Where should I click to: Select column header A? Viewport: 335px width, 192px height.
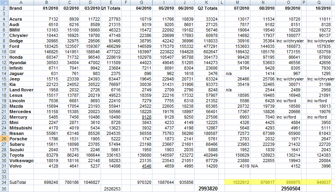pyautogui.click(x=21, y=3)
